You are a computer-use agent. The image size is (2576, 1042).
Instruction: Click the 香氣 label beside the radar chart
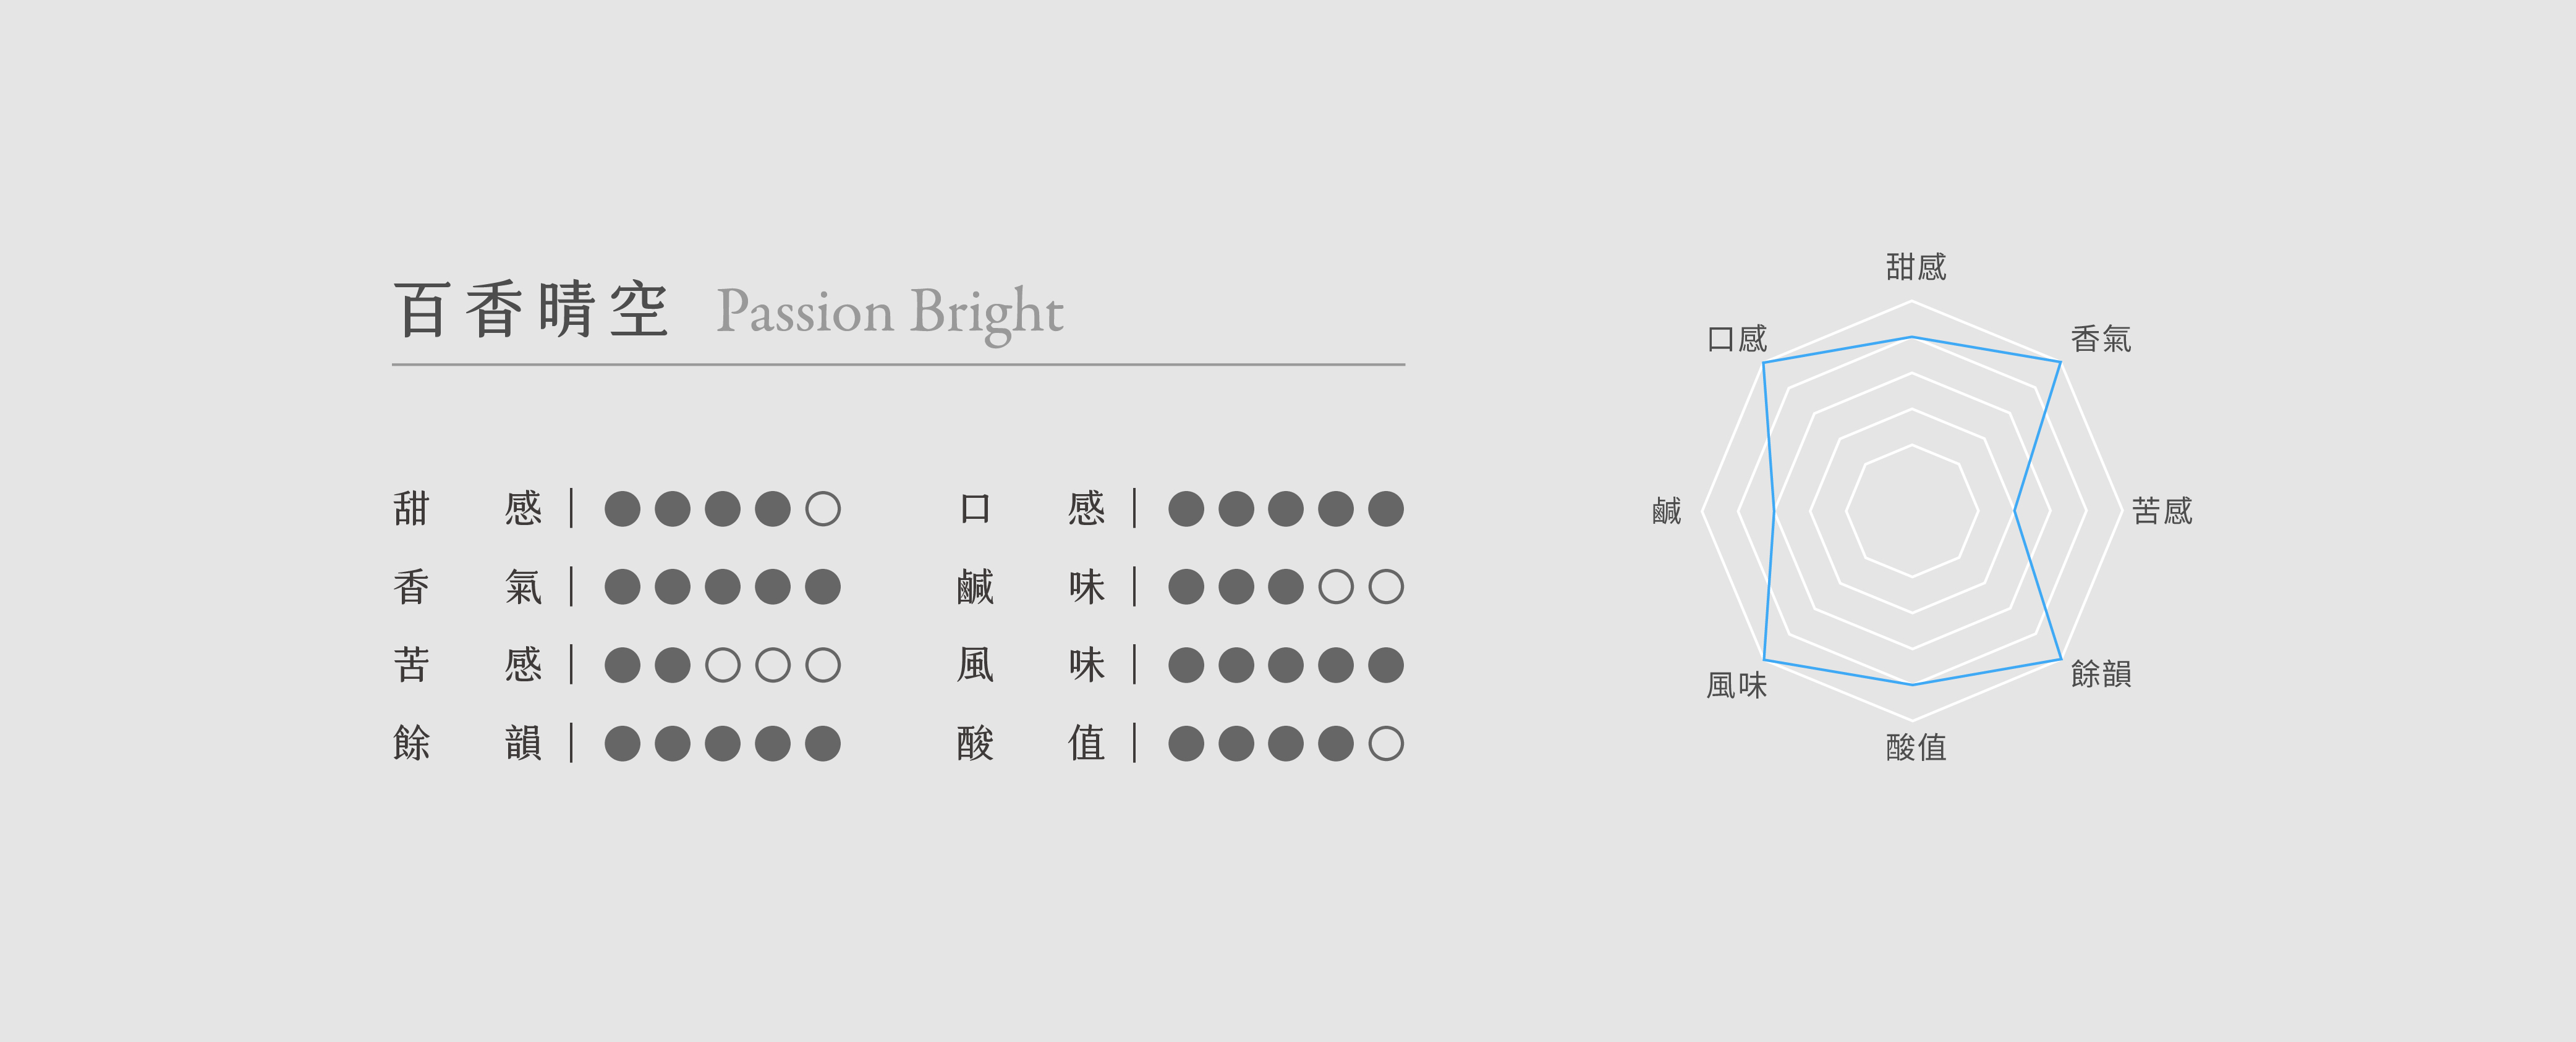click(x=2100, y=340)
